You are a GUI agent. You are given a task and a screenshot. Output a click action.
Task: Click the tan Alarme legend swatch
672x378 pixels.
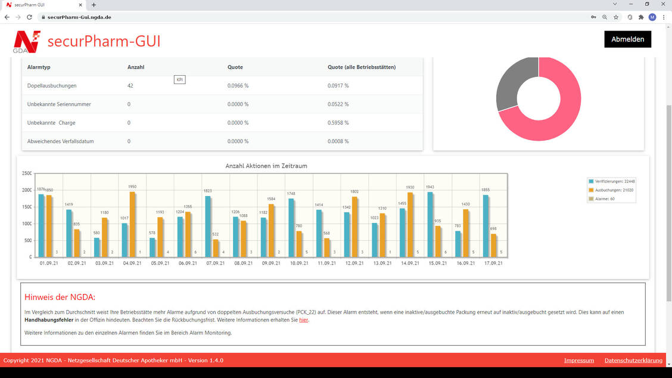coord(591,199)
